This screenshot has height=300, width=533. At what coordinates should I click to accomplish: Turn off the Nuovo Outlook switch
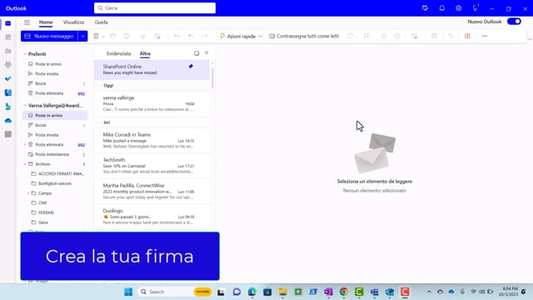(514, 22)
